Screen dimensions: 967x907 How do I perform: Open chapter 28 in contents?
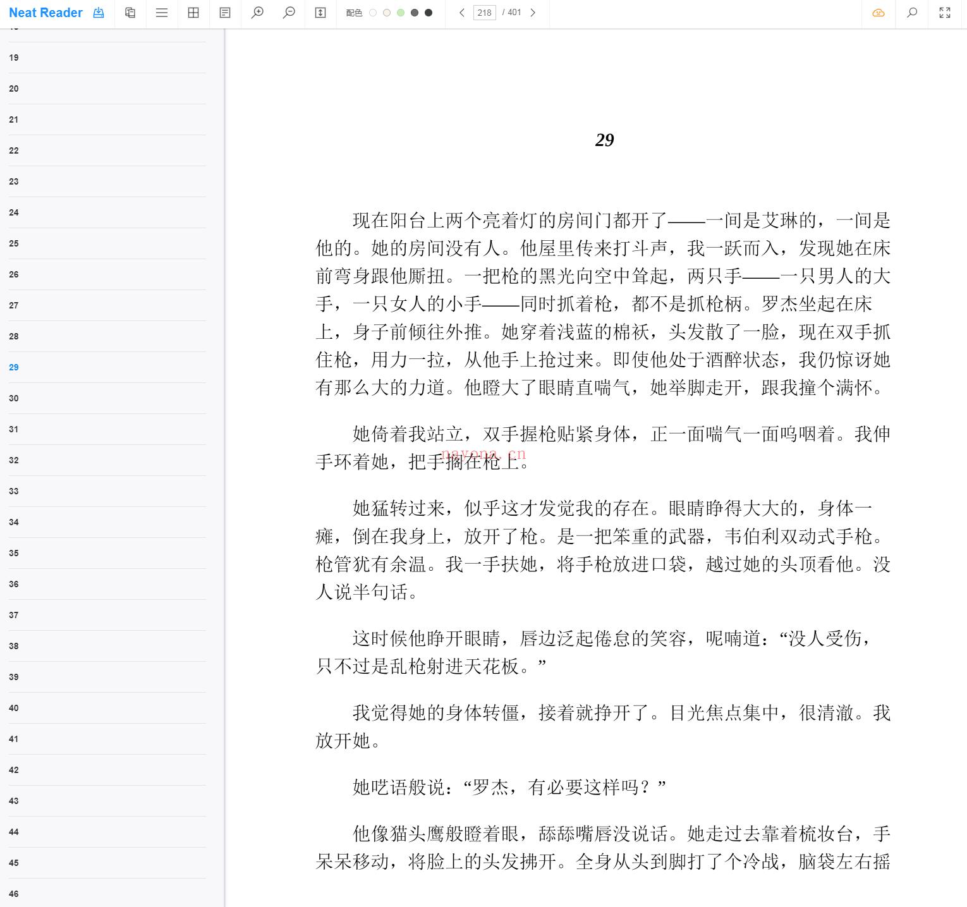[x=107, y=336]
